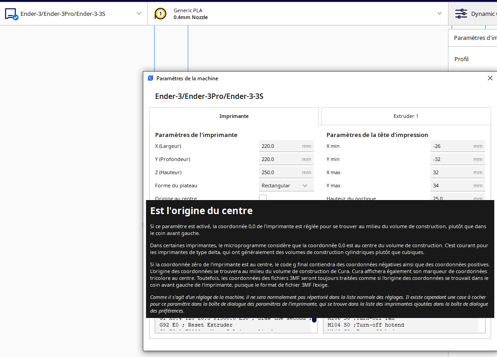Click the Paramètres de la tête d'impression heading

tap(377, 135)
